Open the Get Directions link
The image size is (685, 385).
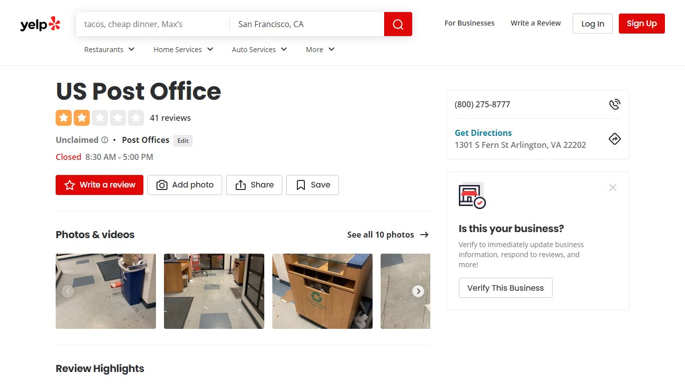[x=483, y=133]
